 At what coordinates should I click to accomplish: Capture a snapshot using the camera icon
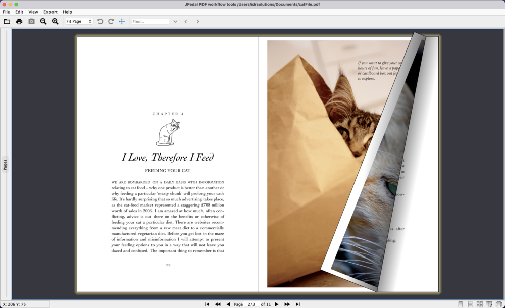(31, 21)
